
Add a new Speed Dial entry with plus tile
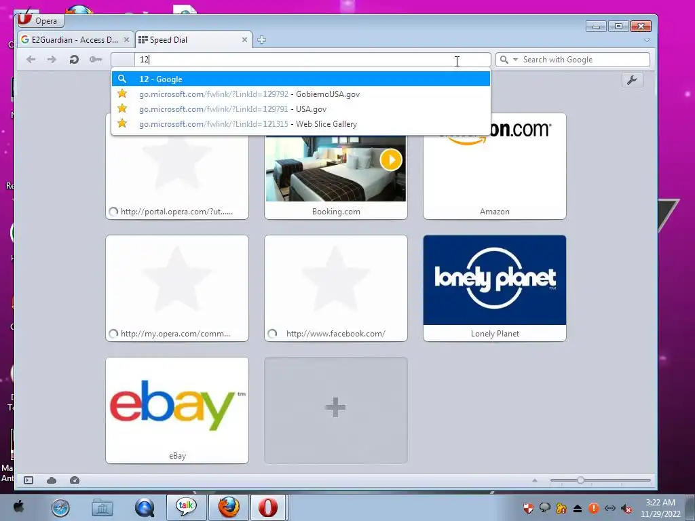(335, 410)
